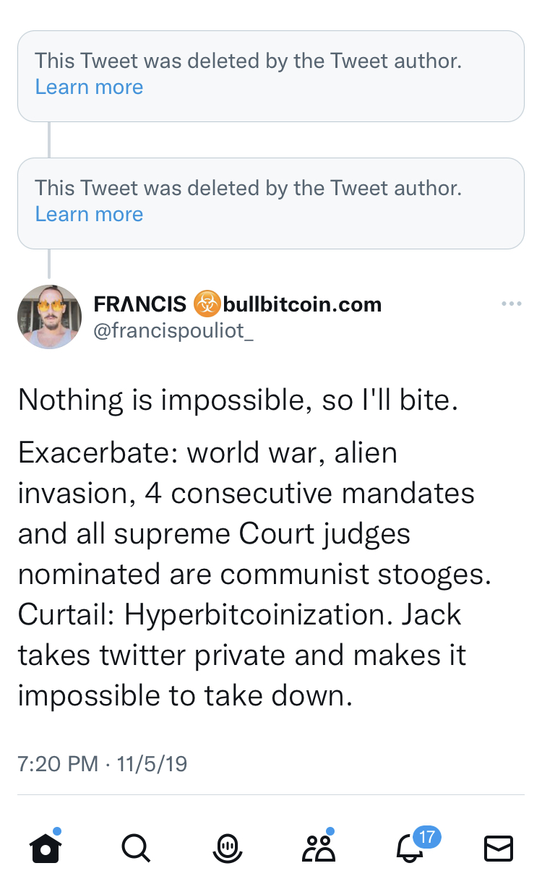Tap the FRANCIS display name
This screenshot has height=884, width=542.
click(139, 304)
